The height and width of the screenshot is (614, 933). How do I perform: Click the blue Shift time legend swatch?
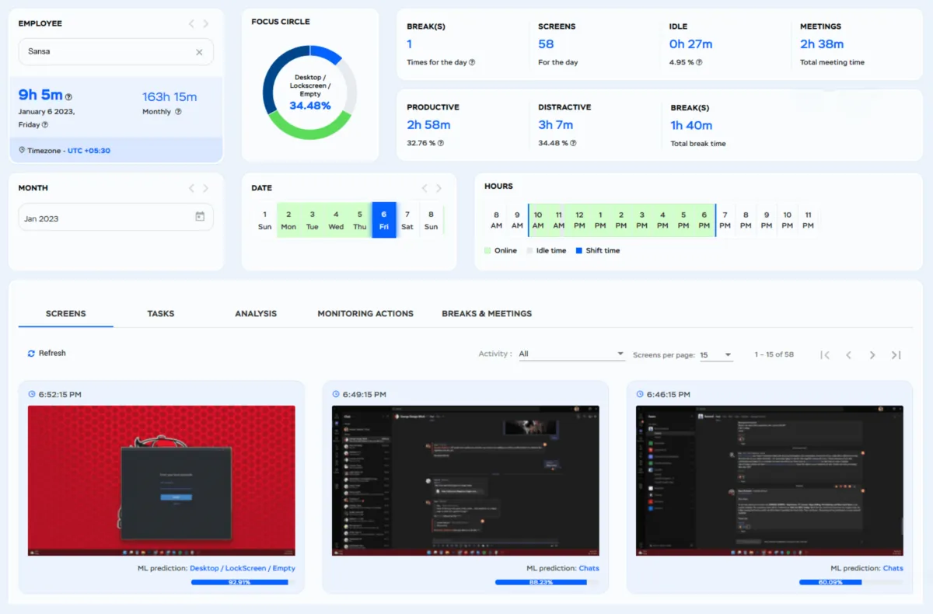click(x=578, y=250)
